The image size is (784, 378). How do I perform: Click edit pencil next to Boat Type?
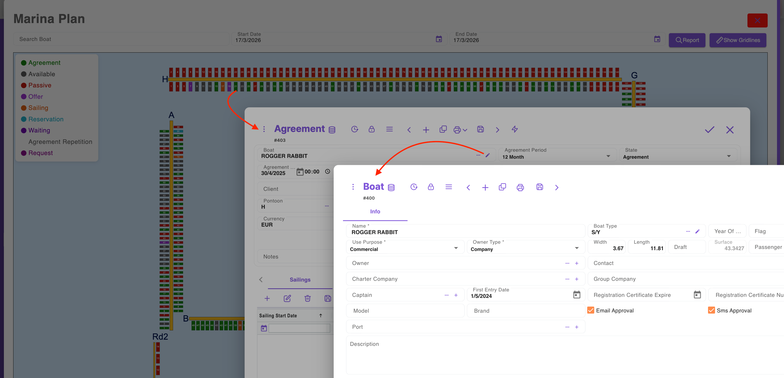(697, 231)
